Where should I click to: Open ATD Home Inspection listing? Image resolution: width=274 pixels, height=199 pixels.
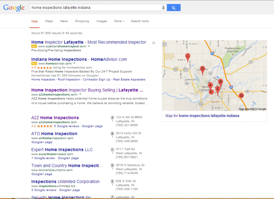[x=54, y=134]
